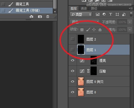Select the 压暗 layer name
This screenshot has width=134, height=108.
coord(102,71)
